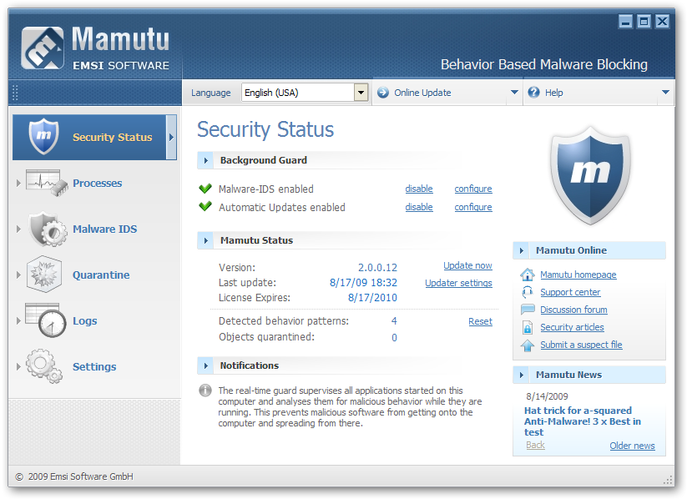Screen dimensions: 687x499
Task: Click the Update now link
Action: click(467, 265)
